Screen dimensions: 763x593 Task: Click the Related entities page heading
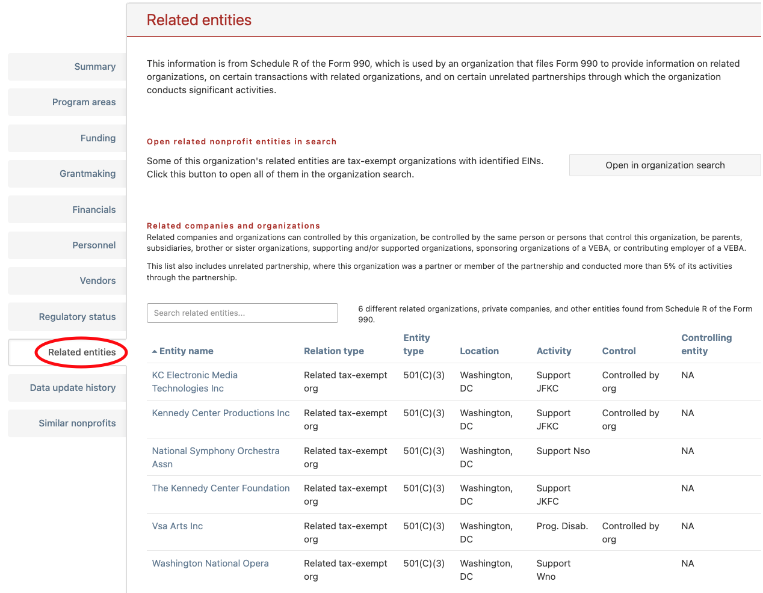199,20
